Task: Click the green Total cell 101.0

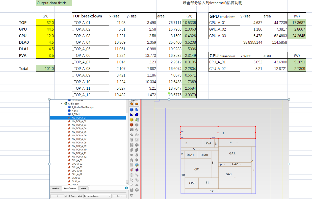Action: click(45, 68)
